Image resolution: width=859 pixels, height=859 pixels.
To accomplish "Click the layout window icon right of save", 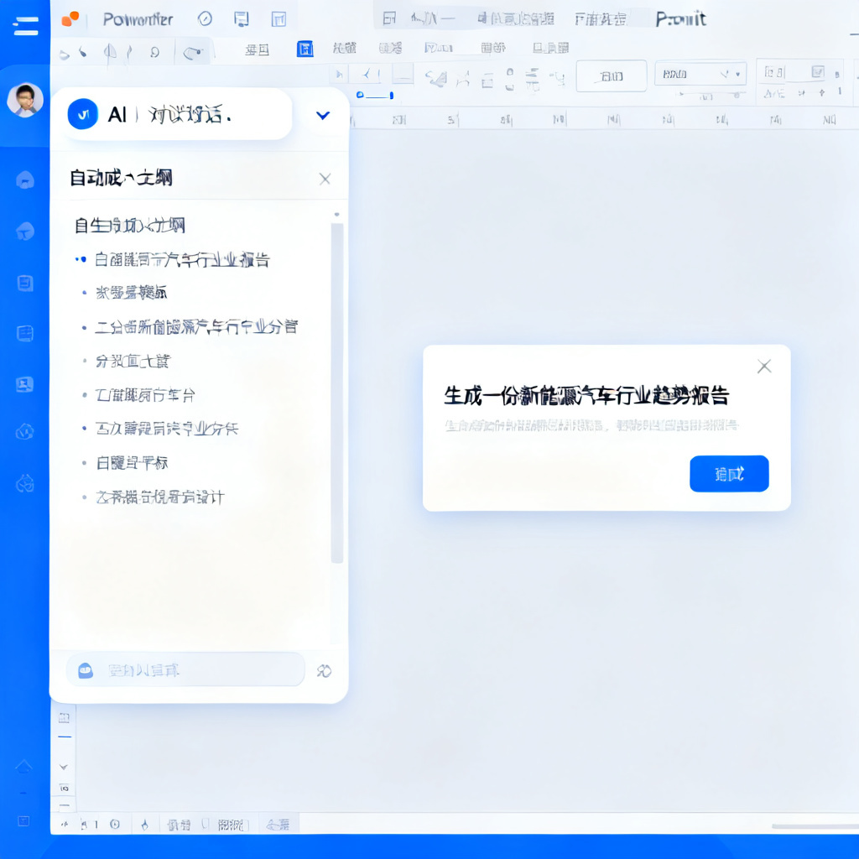I will pos(279,20).
